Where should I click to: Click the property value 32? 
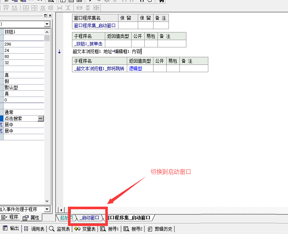click(x=24, y=63)
